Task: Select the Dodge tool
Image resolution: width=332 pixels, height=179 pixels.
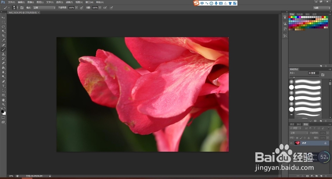Action: pyautogui.click(x=3, y=77)
